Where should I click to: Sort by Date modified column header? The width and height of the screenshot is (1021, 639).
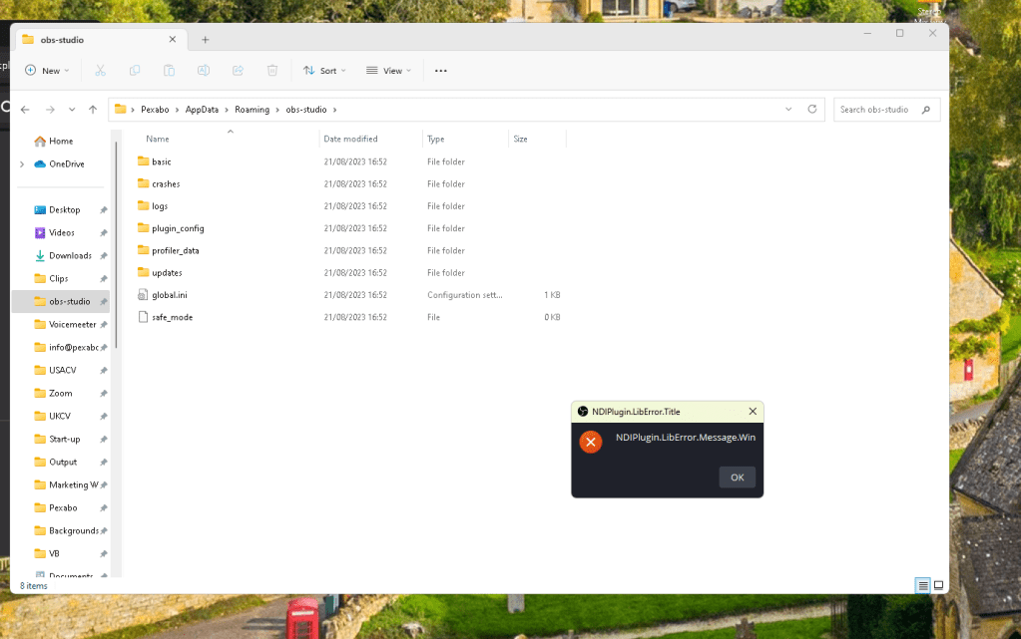[x=370, y=139]
